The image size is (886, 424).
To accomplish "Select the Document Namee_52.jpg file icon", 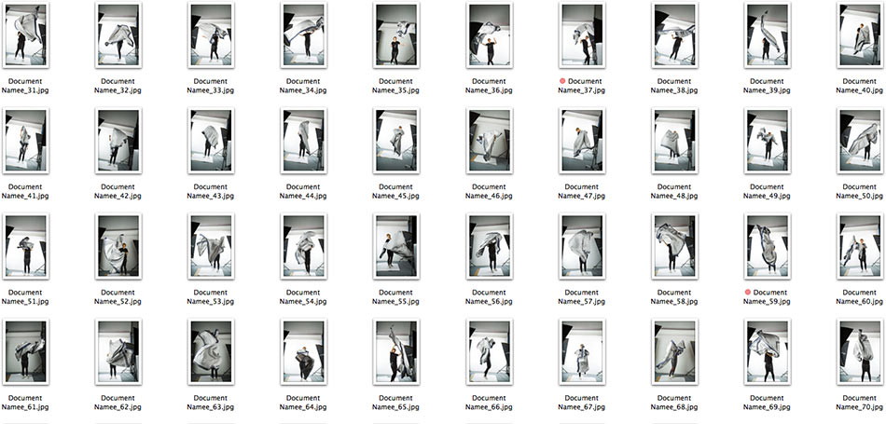I will click(118, 246).
